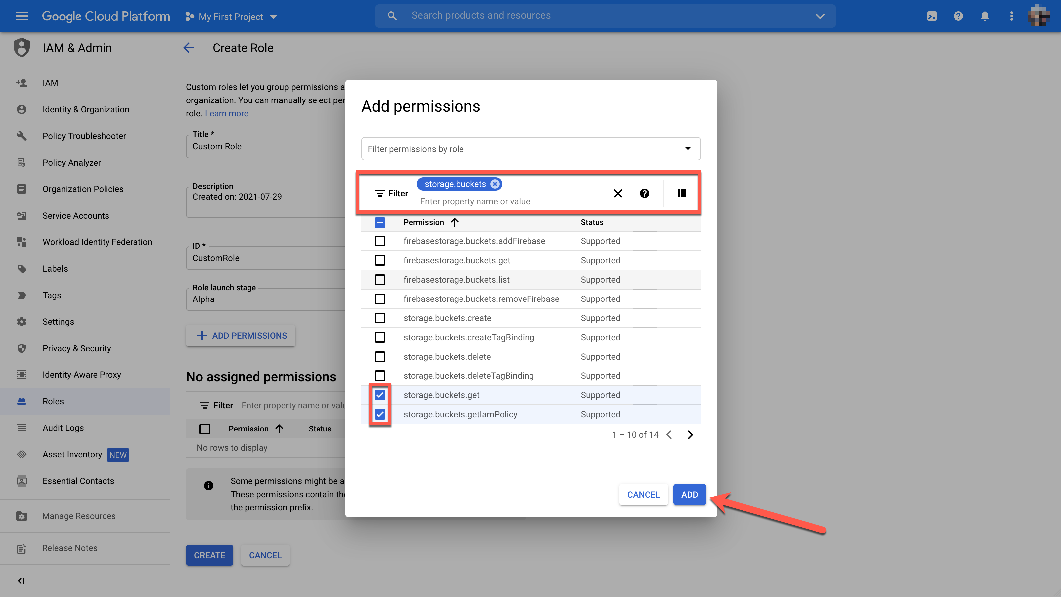This screenshot has width=1061, height=597.
Task: Select Audit Logs in sidebar
Action: (x=63, y=428)
